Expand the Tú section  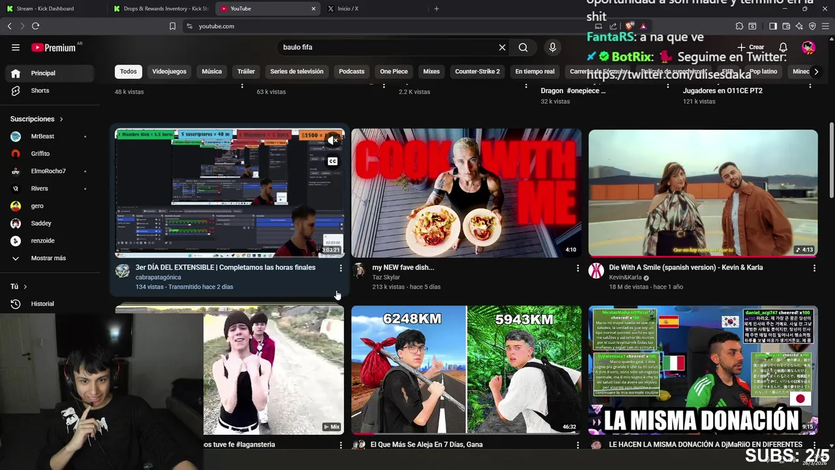pos(19,287)
